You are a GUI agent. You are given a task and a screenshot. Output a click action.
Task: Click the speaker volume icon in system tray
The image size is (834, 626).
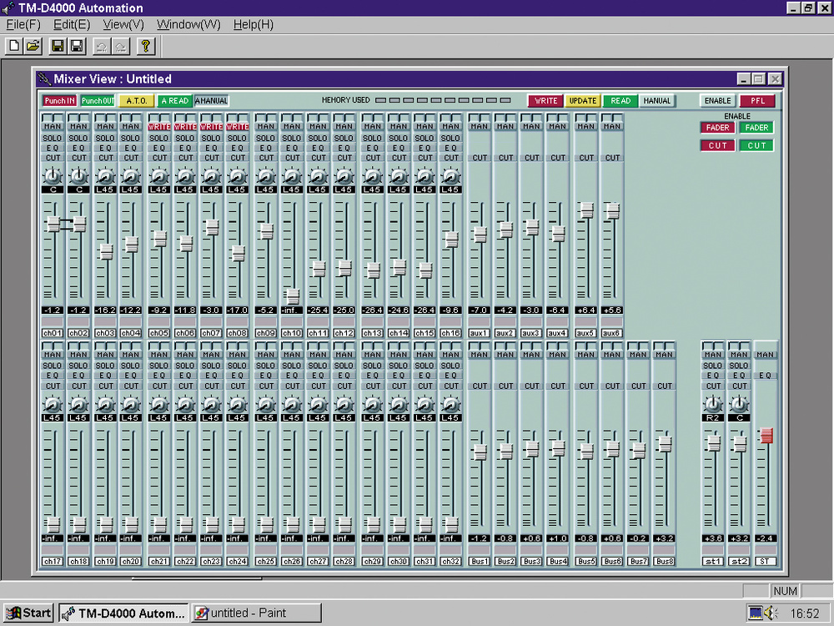(772, 613)
